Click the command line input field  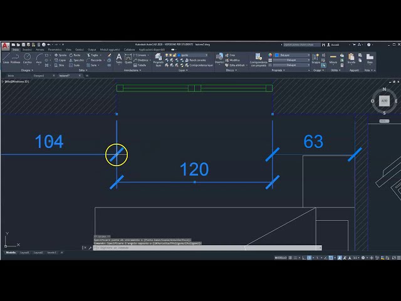tap(207, 248)
